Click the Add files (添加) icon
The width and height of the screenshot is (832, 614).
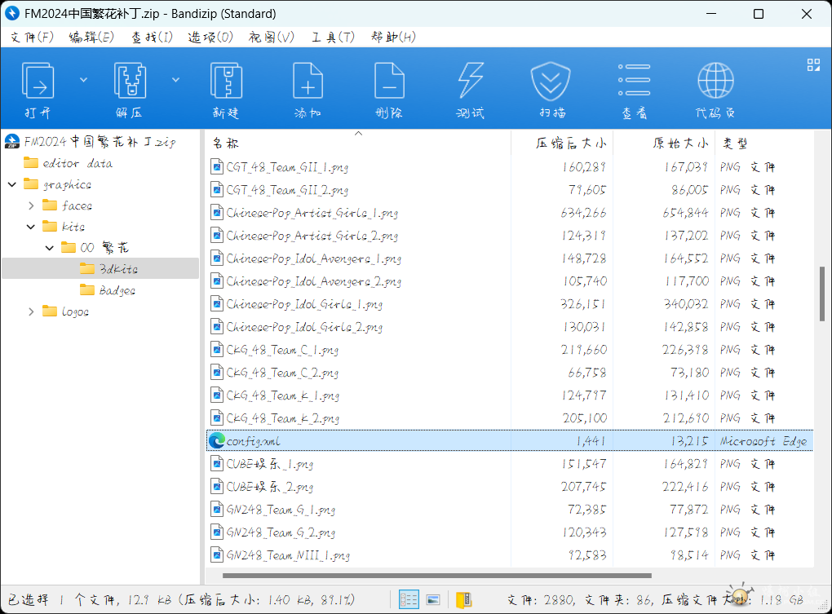(308, 81)
